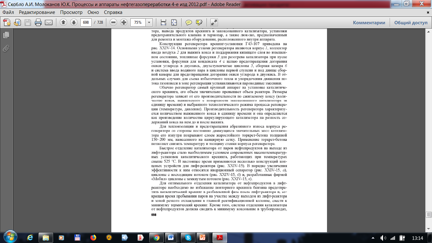This screenshot has width=432, height=243.
Task: Open the Просмотр menu
Action: pos(71,12)
